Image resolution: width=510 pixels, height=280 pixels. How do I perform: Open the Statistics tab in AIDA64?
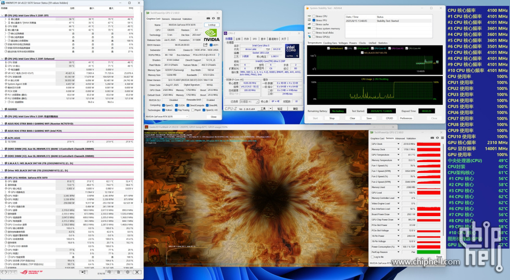click(x=383, y=43)
